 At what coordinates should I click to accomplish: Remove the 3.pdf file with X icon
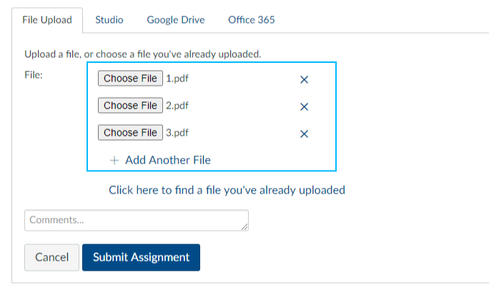coord(304,134)
